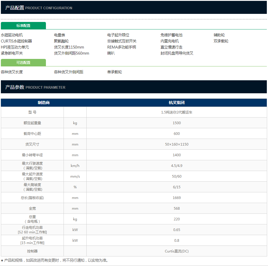This screenshot has width=268, height=266.
Task: Click the 单承载轮 optional item
Action: pos(115,72)
